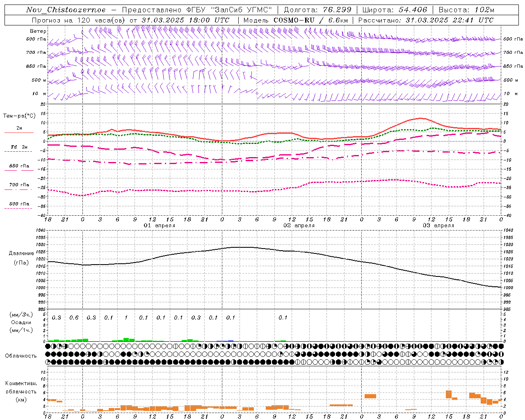The width and height of the screenshot is (525, 420).
Task: Click the station name Nov_Chistoozernoe
Action: click(66, 10)
